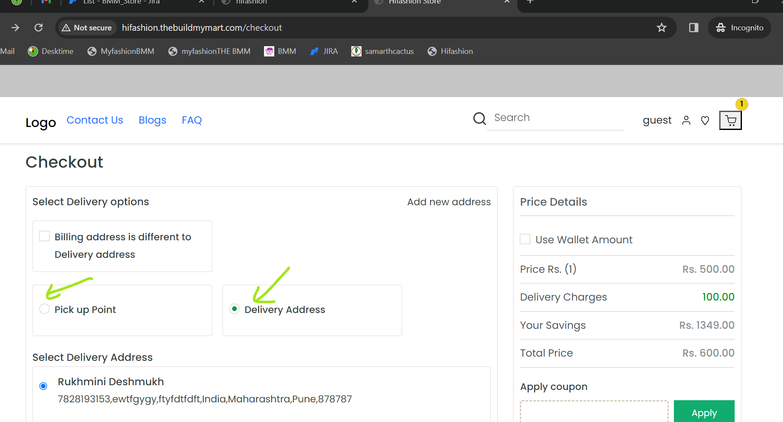Open the user account icon
The image size is (783, 422).
(x=686, y=121)
